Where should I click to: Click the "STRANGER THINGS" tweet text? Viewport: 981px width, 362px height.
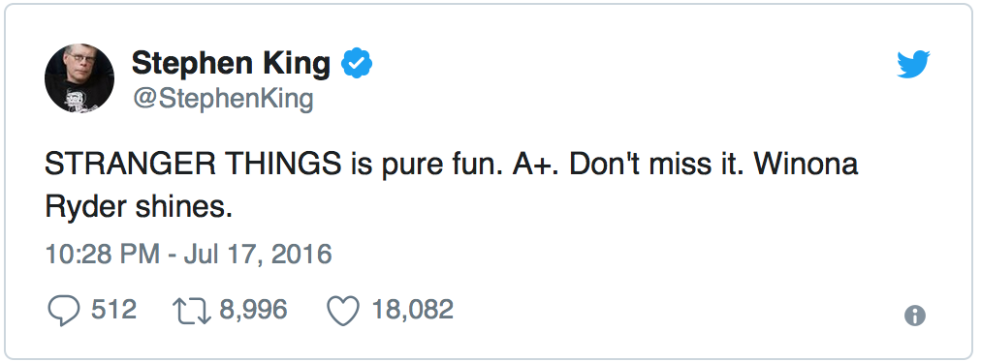[193, 166]
